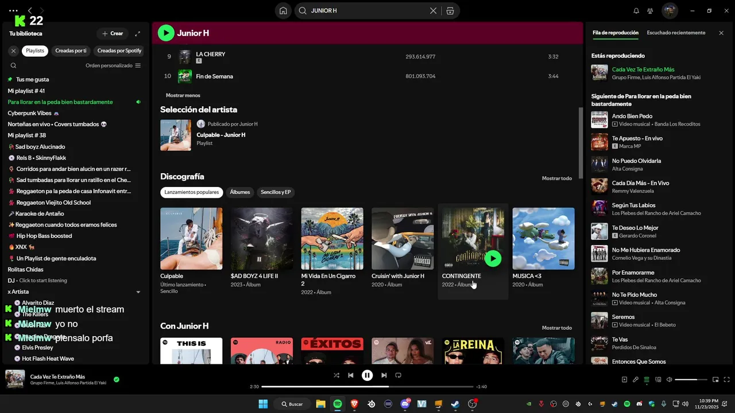Viewport: 735px width, 413px height.
Task: Open the Culpable single cover
Action: (x=191, y=239)
